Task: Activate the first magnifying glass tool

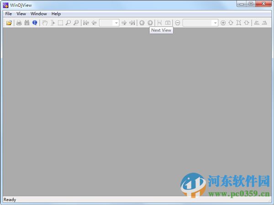Action: [68, 23]
